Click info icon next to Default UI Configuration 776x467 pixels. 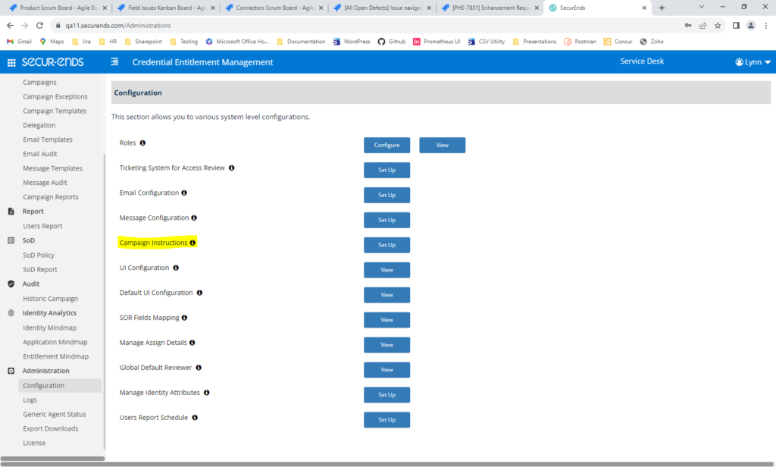(199, 293)
